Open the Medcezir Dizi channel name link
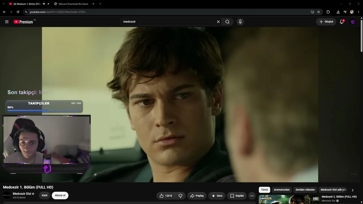This screenshot has width=363, height=204. (22, 194)
